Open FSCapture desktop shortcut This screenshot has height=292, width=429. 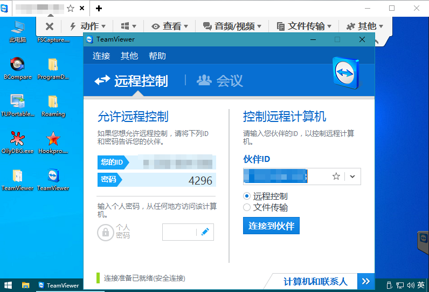tap(53, 40)
